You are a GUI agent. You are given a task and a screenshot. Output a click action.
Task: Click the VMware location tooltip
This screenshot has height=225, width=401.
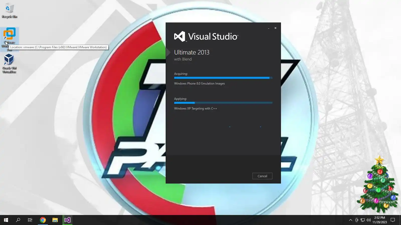(x=58, y=47)
